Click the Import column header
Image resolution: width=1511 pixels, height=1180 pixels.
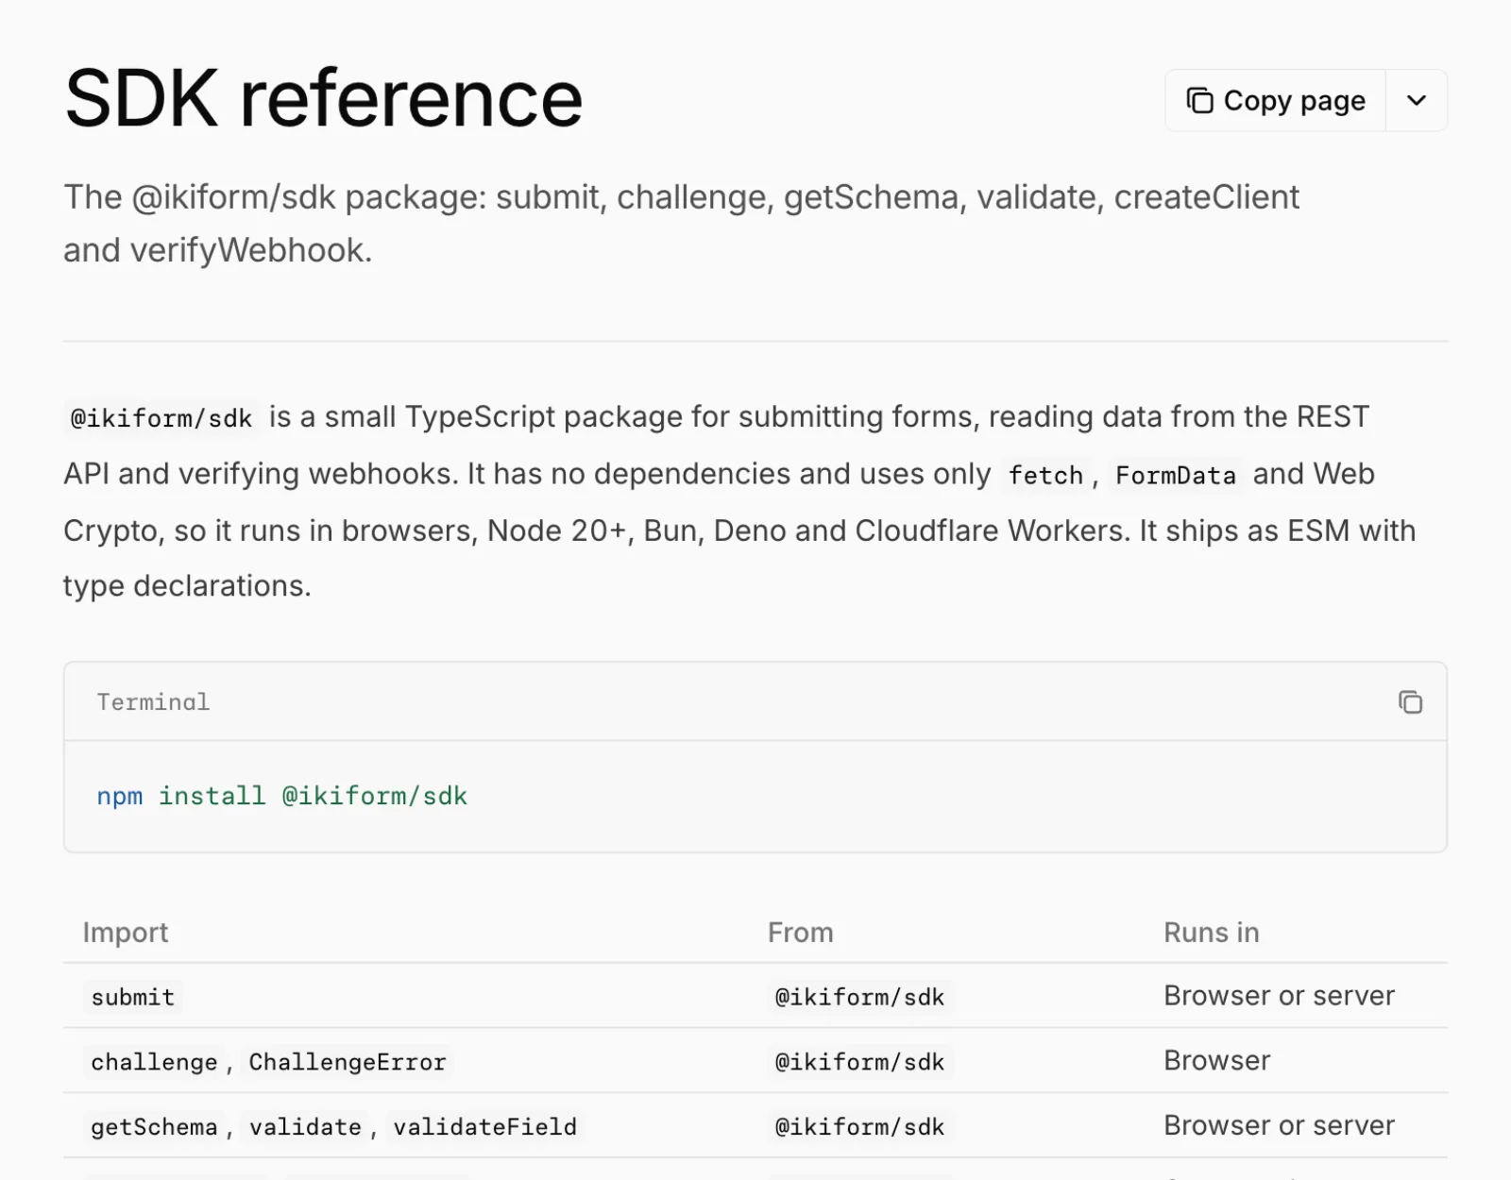pos(126,933)
